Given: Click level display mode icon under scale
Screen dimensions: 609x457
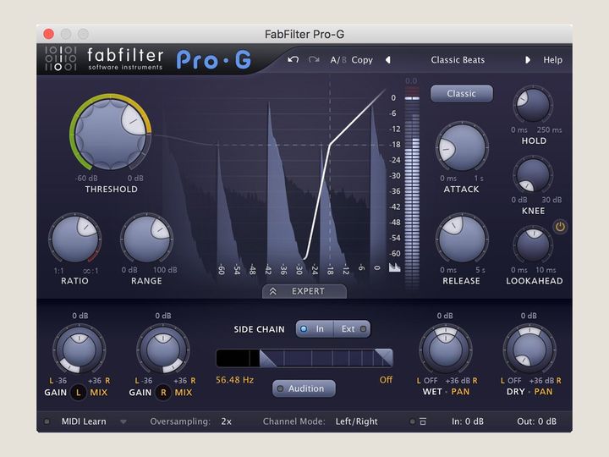Looking at the screenshot, I should [395, 267].
